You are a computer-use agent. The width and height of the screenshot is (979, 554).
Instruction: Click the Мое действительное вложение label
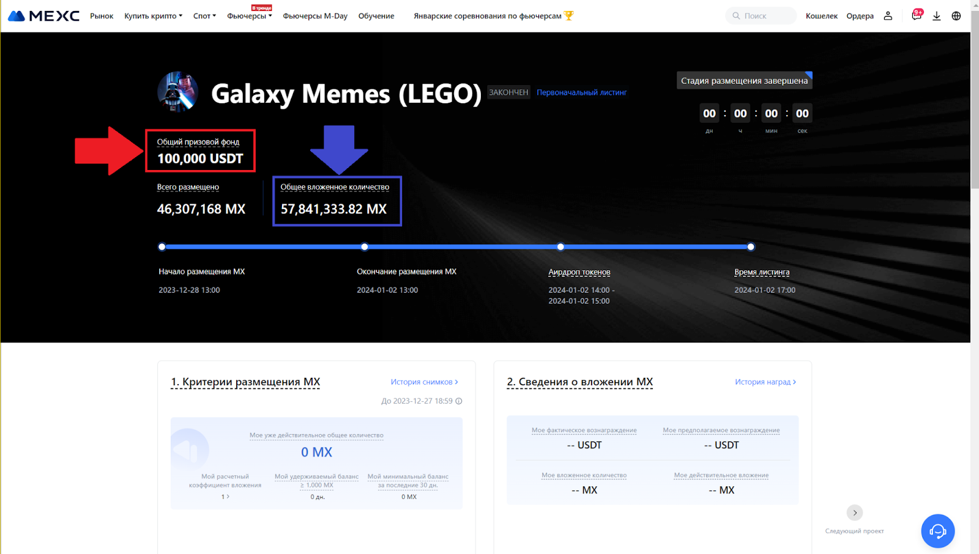(x=721, y=476)
